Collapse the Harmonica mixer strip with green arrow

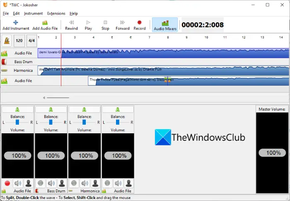pos(85,109)
